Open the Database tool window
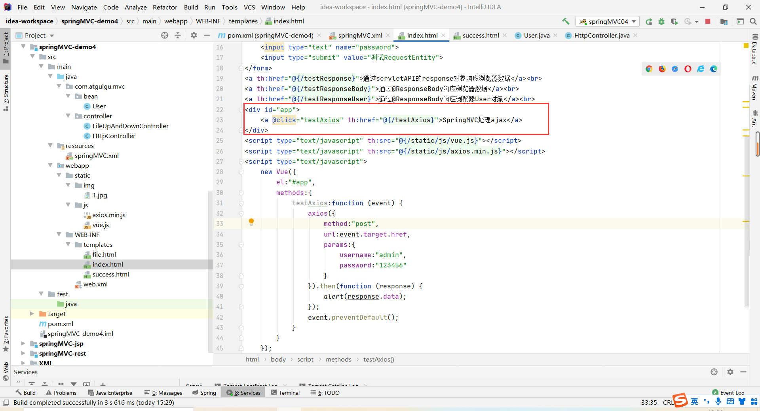This screenshot has width=760, height=411. point(755,49)
